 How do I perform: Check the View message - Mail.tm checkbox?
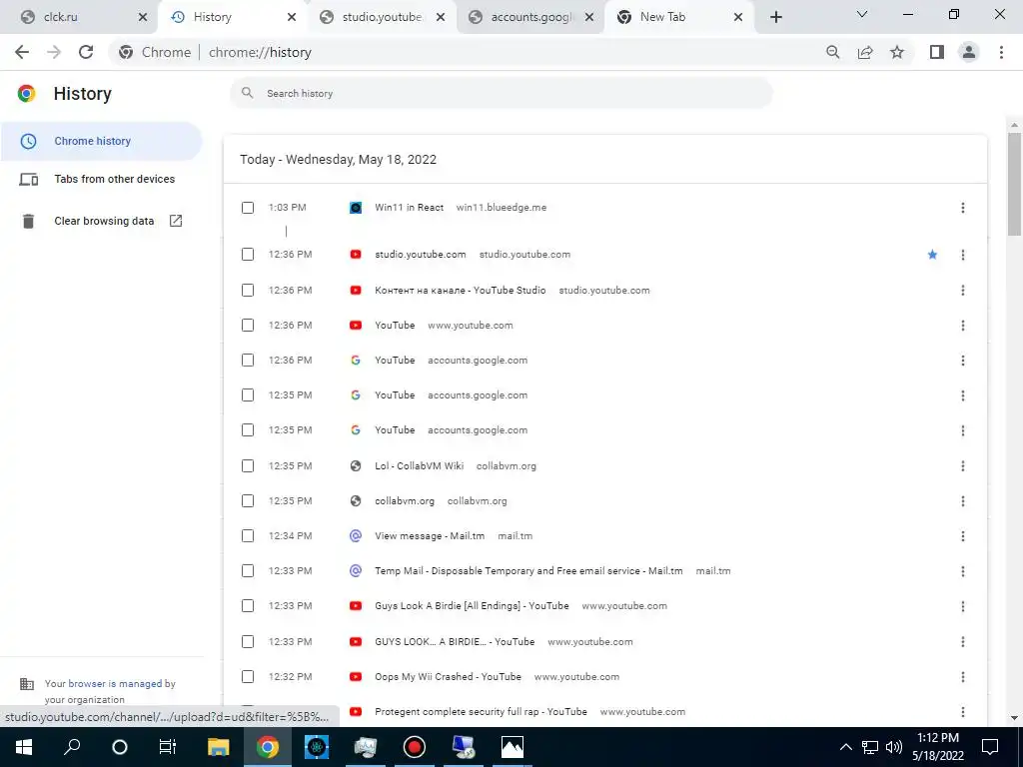click(248, 535)
